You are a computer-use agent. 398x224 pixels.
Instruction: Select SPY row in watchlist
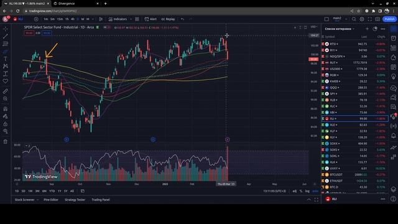tap(354, 94)
